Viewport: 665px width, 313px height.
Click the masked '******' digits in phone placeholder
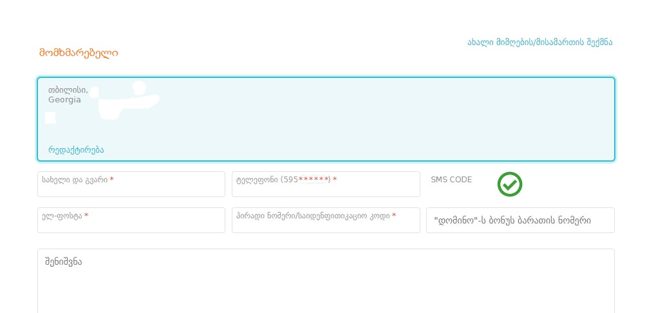[314, 180]
